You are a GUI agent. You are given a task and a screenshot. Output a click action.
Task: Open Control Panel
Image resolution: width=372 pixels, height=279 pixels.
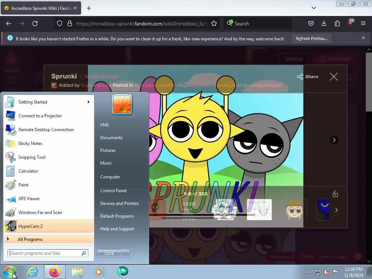tap(113, 190)
